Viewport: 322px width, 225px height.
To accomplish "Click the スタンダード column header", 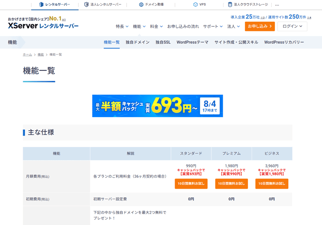I will click(x=191, y=153).
